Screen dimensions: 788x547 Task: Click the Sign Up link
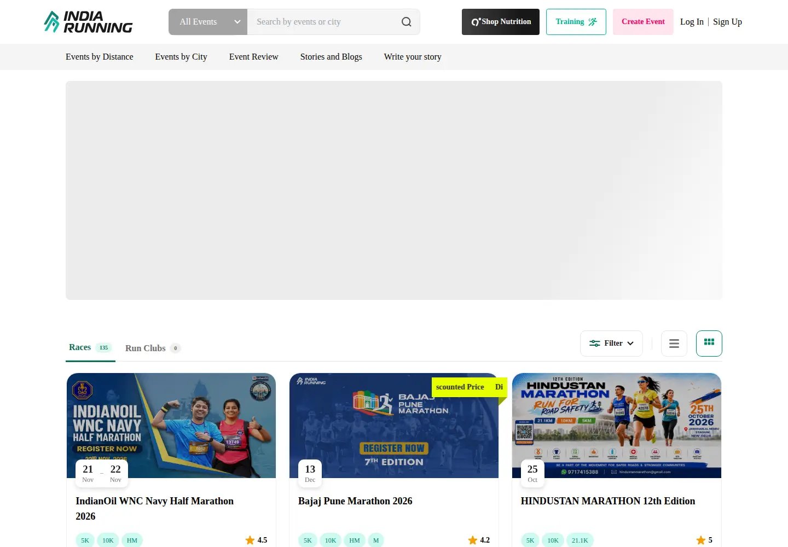(x=727, y=22)
